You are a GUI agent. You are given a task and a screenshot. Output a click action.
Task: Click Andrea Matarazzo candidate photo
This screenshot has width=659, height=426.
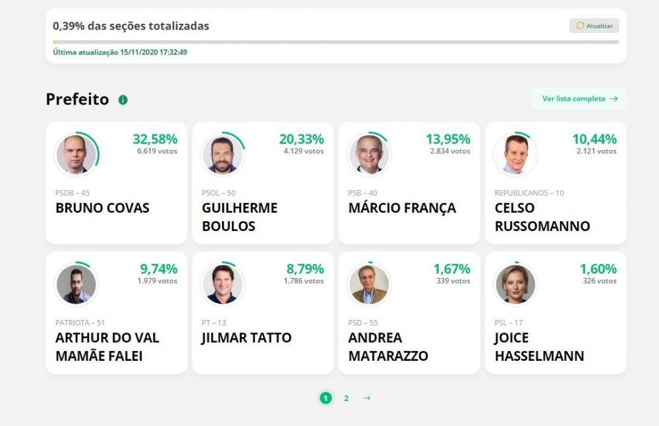click(x=369, y=284)
